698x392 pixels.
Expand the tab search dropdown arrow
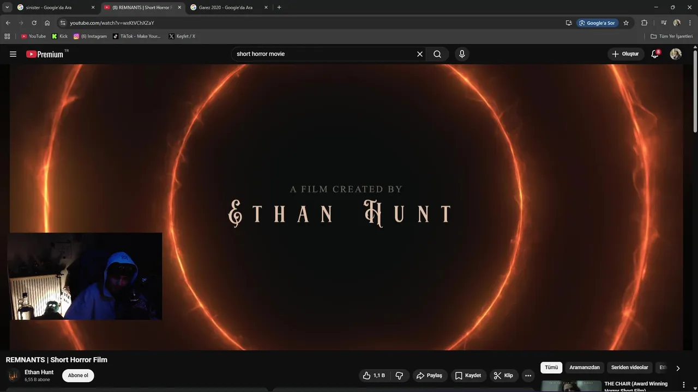coord(7,8)
